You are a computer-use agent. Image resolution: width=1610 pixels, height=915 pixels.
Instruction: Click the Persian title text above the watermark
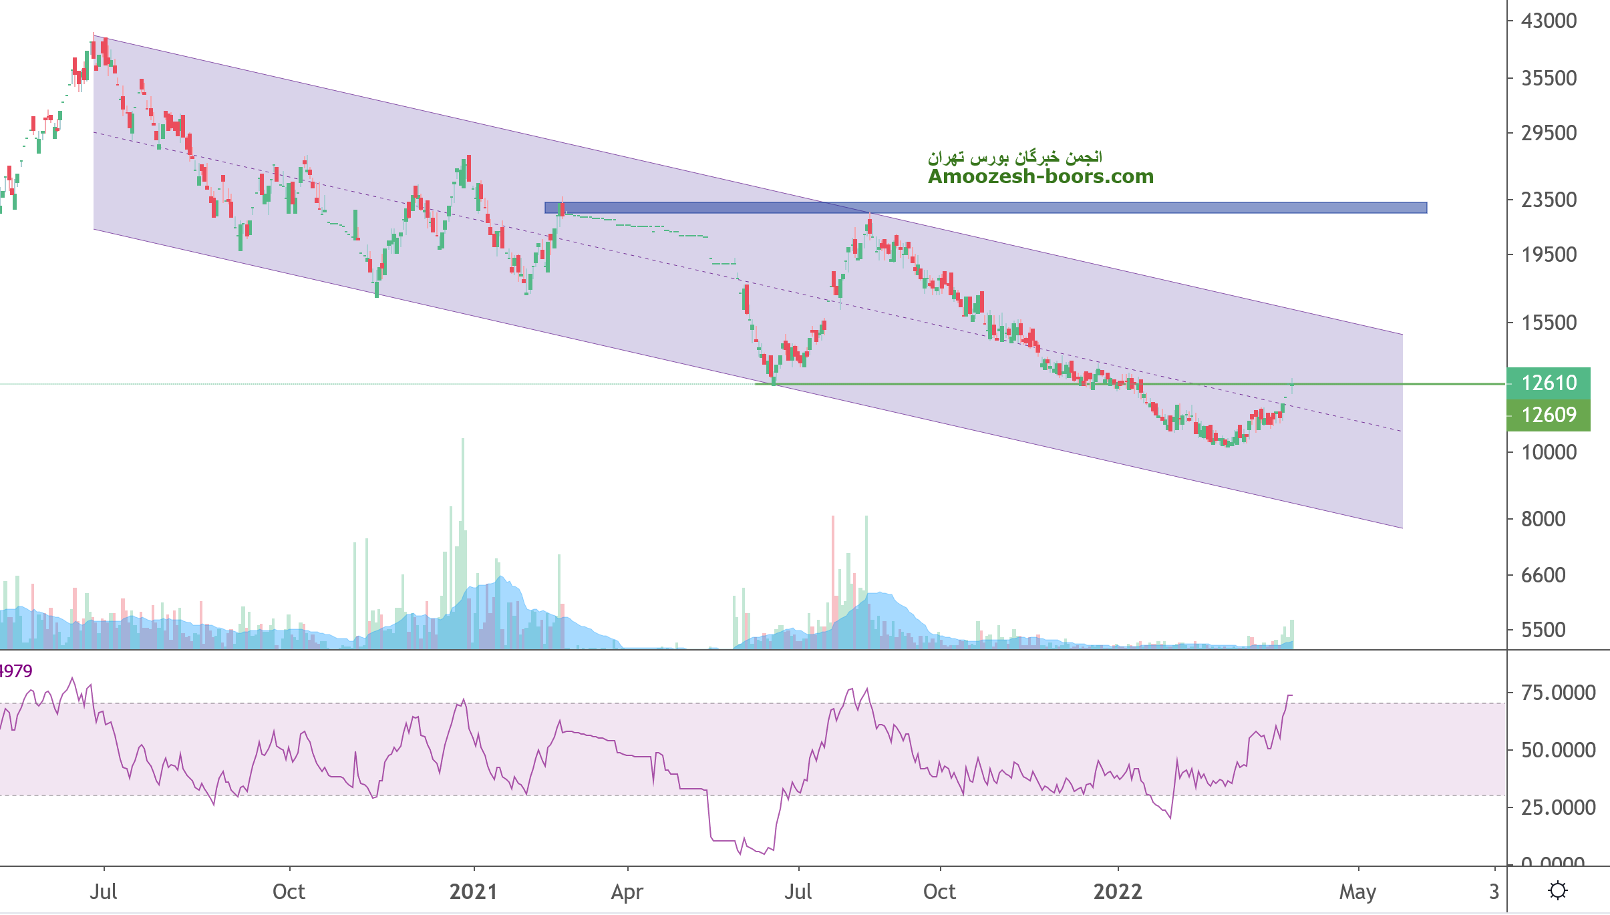[x=1015, y=157]
